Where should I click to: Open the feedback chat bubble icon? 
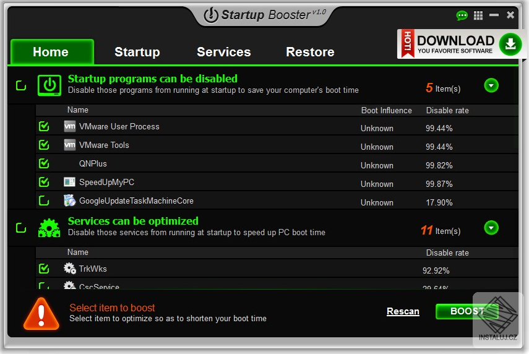point(462,15)
